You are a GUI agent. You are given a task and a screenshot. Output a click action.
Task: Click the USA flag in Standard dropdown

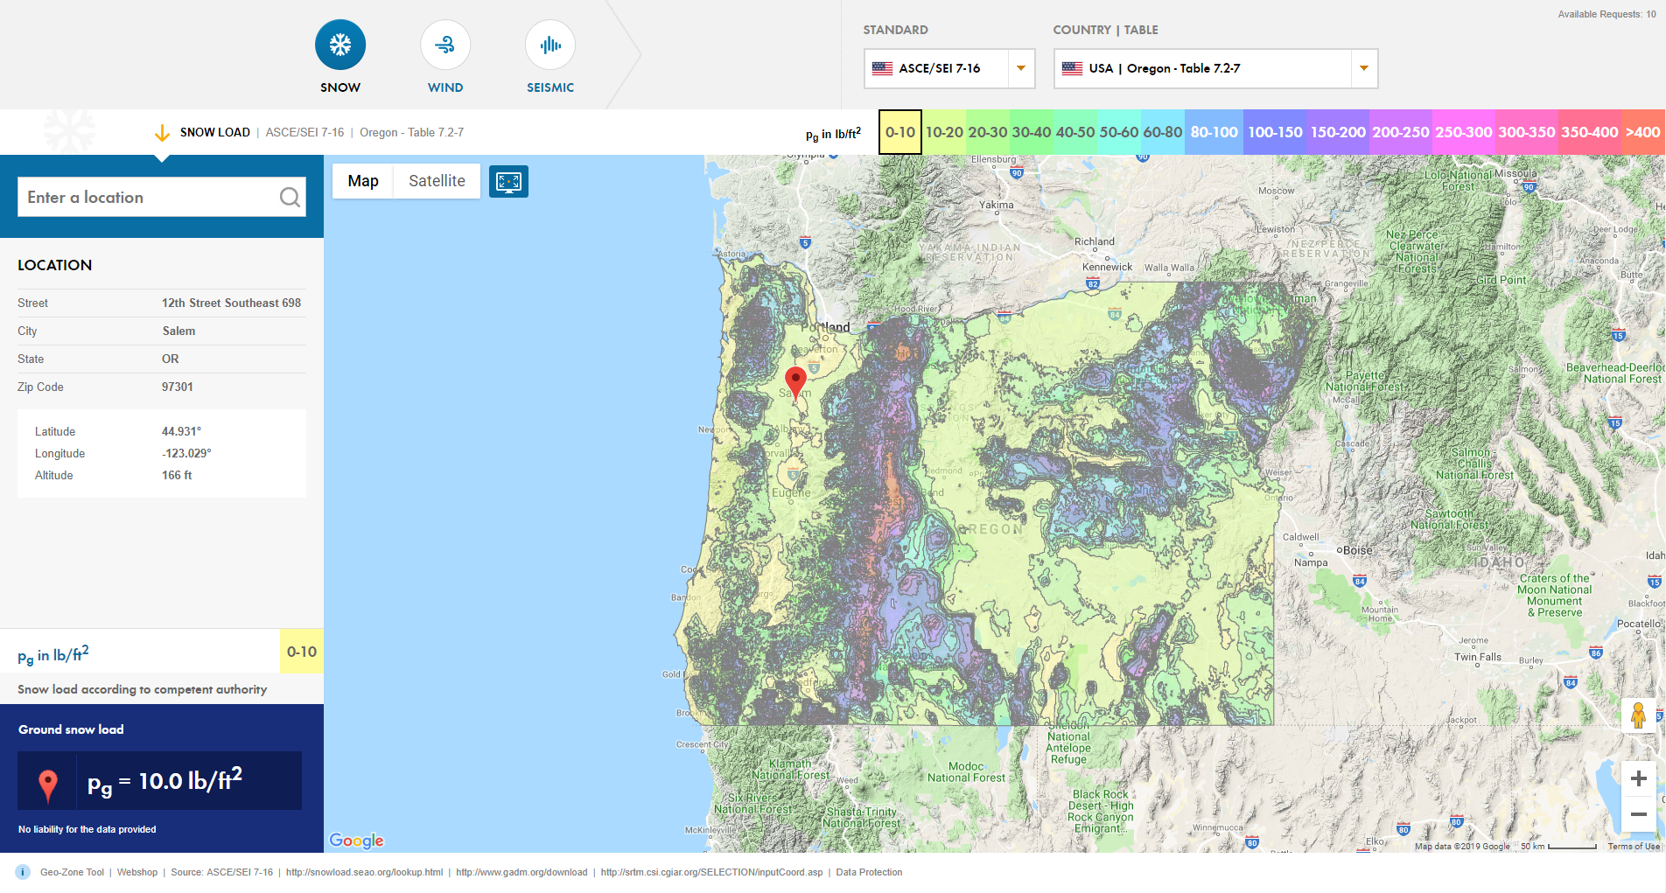click(x=883, y=68)
